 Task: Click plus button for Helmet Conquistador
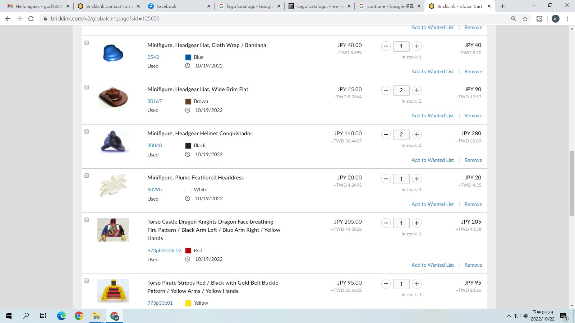(x=417, y=134)
